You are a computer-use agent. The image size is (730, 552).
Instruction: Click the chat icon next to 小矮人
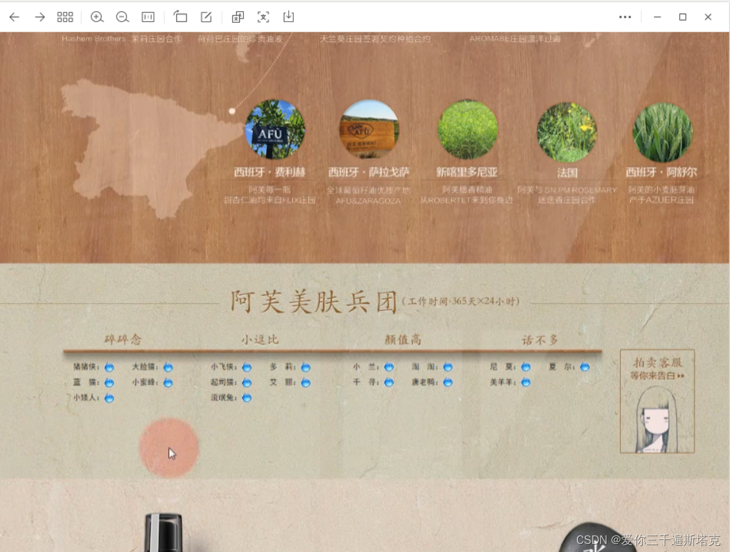pyautogui.click(x=110, y=398)
